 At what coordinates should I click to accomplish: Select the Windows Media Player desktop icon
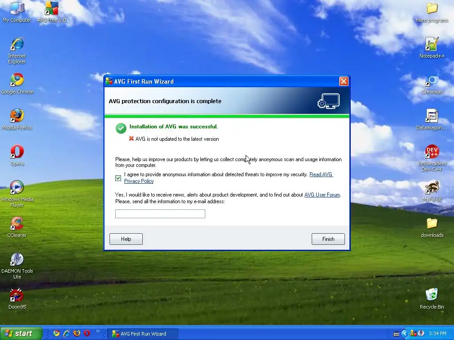click(x=17, y=194)
